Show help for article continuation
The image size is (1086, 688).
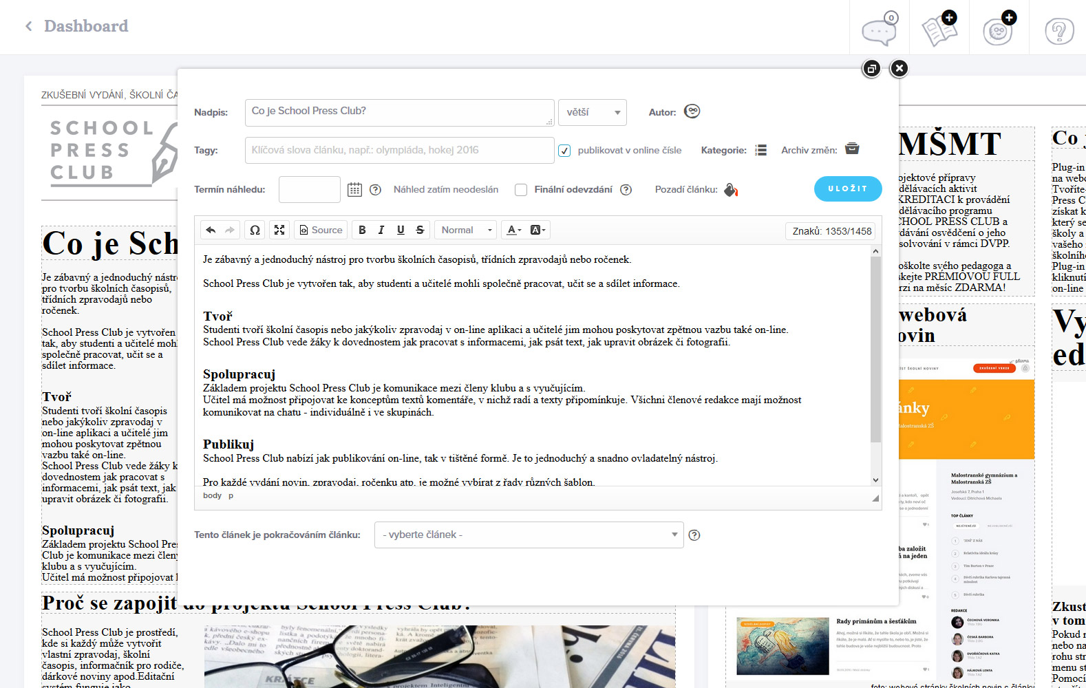[x=694, y=535]
